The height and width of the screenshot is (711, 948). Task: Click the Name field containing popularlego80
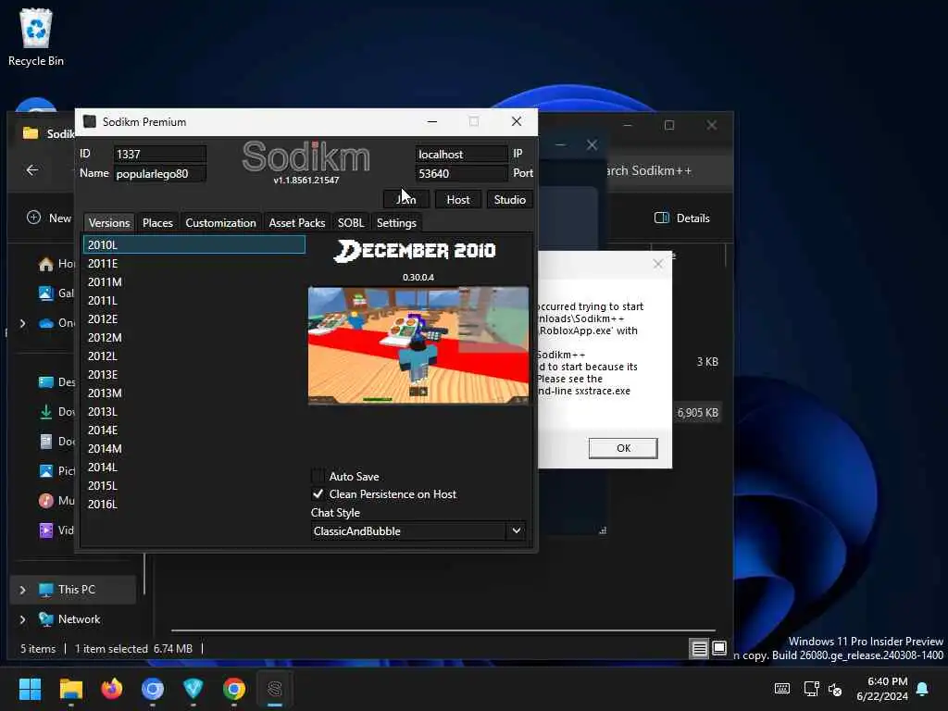159,173
